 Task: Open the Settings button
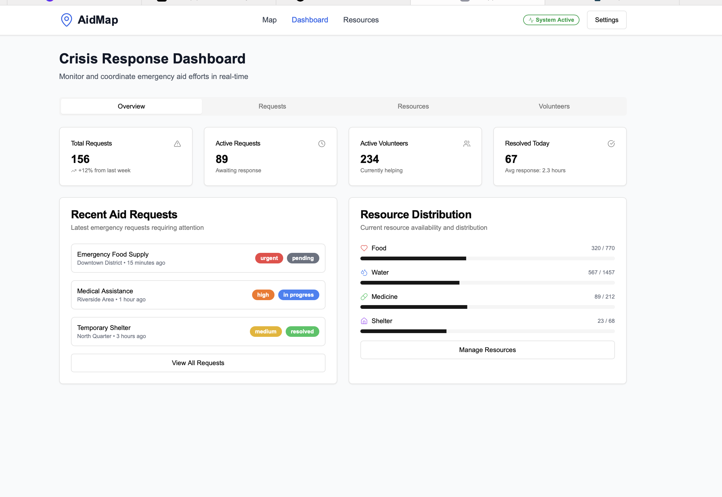pyautogui.click(x=607, y=20)
